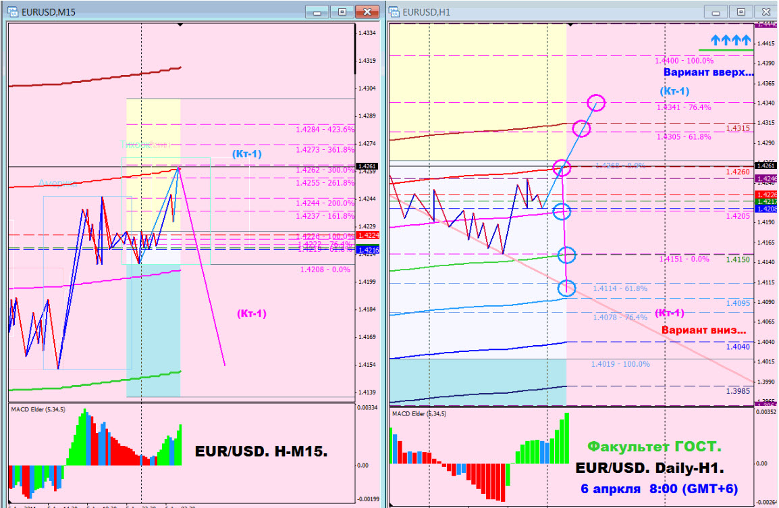Viewport: 779px width, 508px height.
Task: Select the magenta "(Кт-1)" label in H1 chart
Action: pyautogui.click(x=670, y=313)
